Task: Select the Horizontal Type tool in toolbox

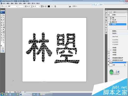Action: click(4, 32)
